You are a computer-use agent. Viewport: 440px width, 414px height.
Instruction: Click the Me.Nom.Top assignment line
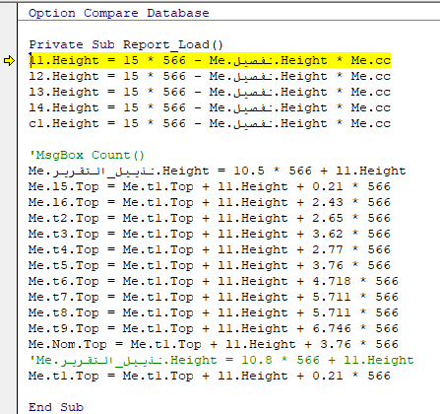pyautogui.click(x=214, y=344)
